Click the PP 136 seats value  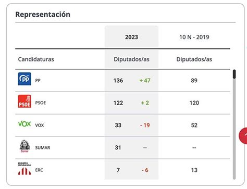(x=118, y=80)
